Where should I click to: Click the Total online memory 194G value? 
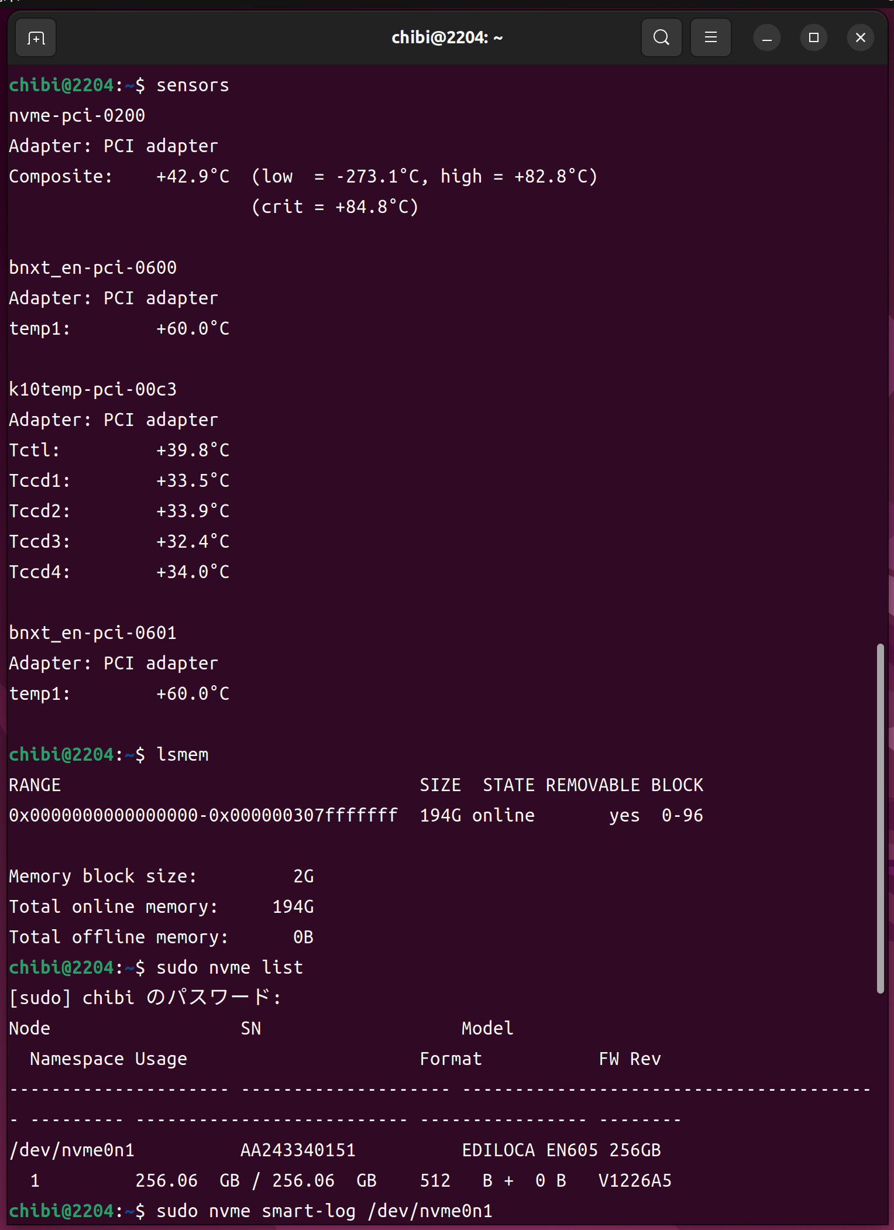pyautogui.click(x=293, y=907)
